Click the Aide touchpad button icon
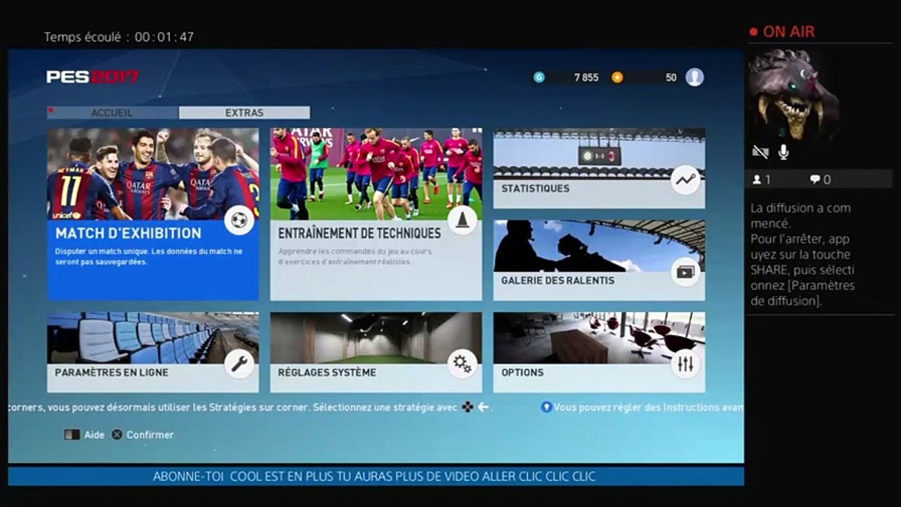 [x=72, y=434]
